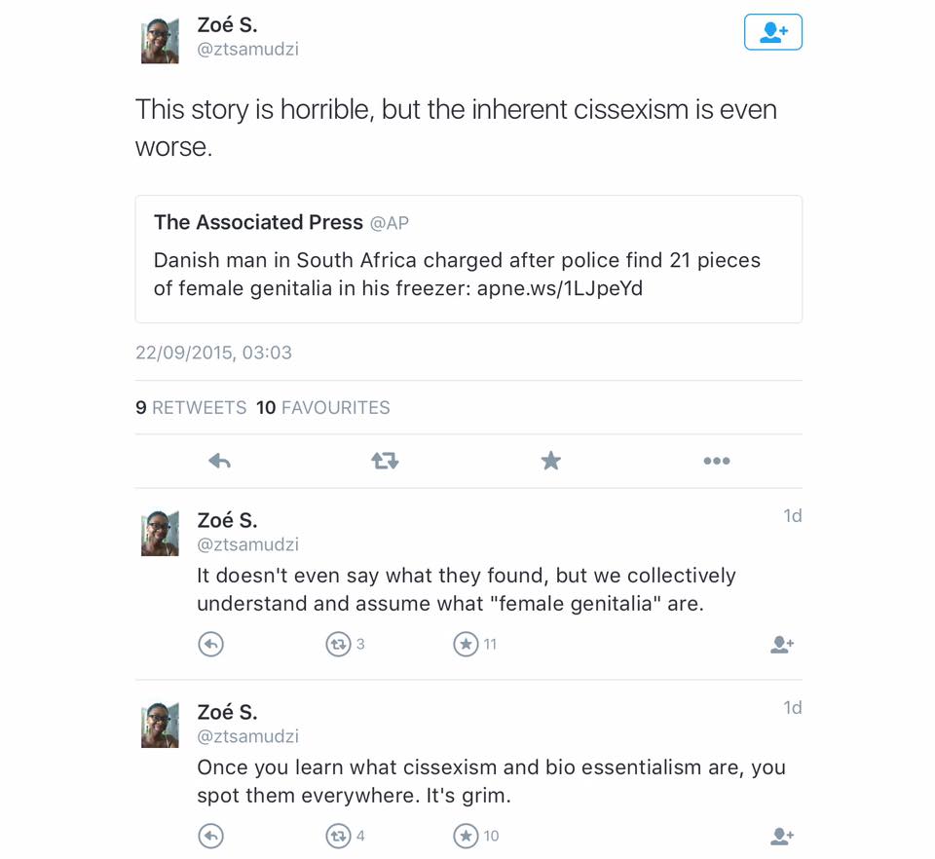The height and width of the screenshot is (859, 935).
Task: Click the follow button at top right
Action: click(772, 31)
